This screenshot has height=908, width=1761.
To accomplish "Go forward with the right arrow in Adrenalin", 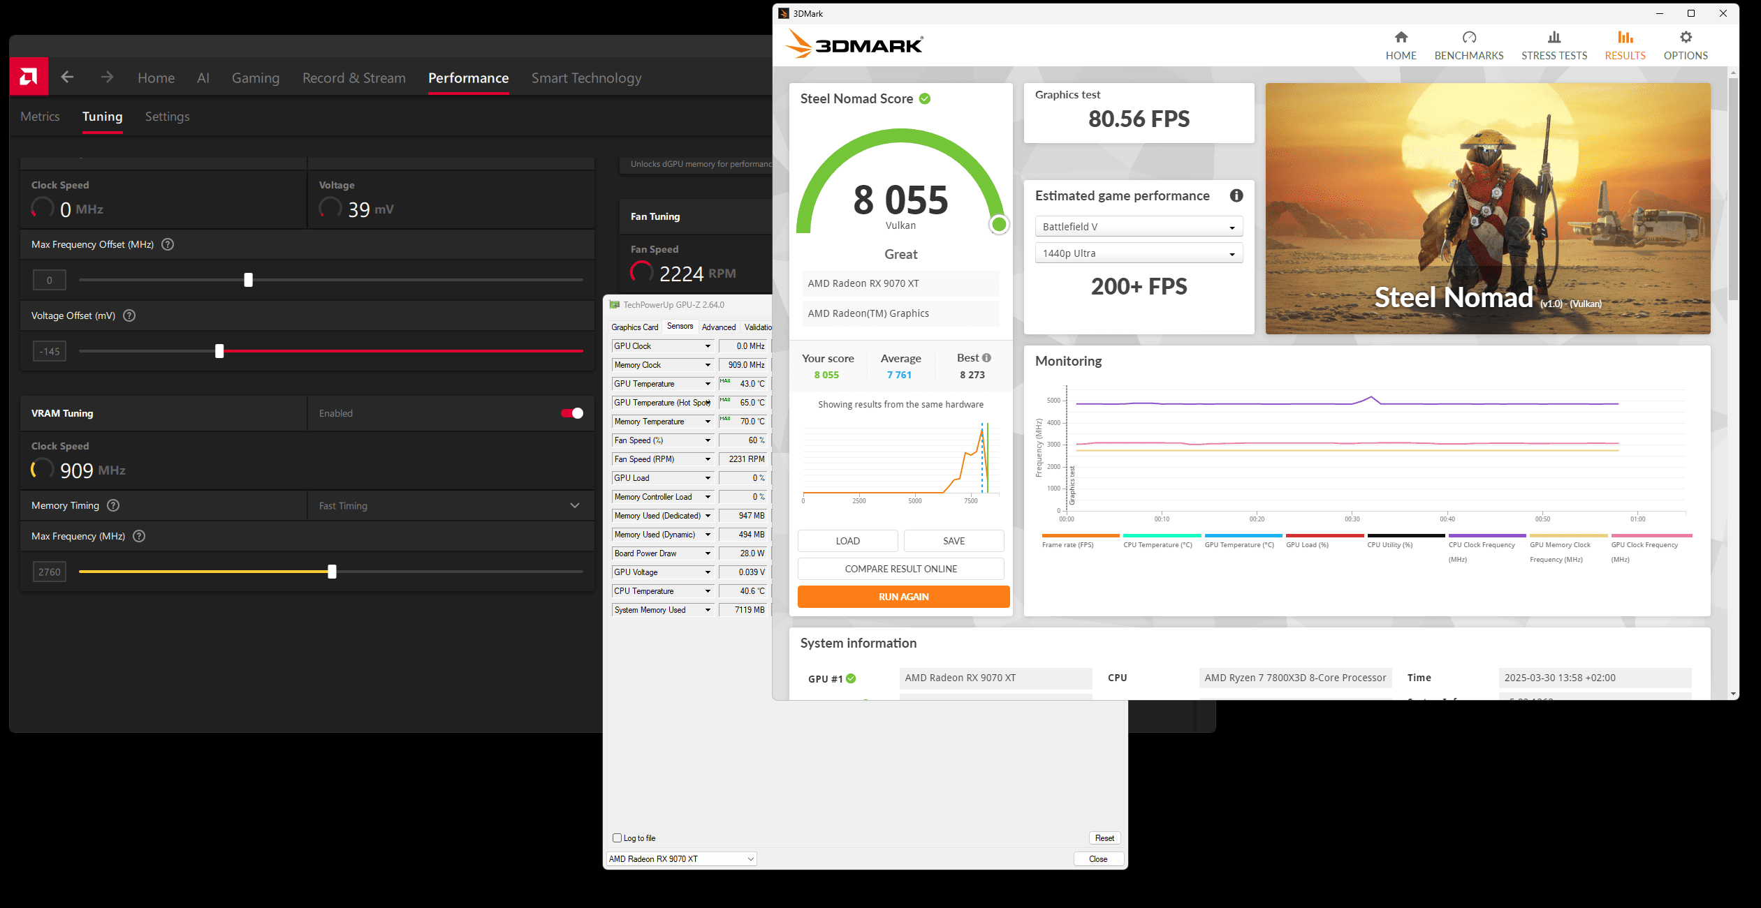I will coord(107,77).
